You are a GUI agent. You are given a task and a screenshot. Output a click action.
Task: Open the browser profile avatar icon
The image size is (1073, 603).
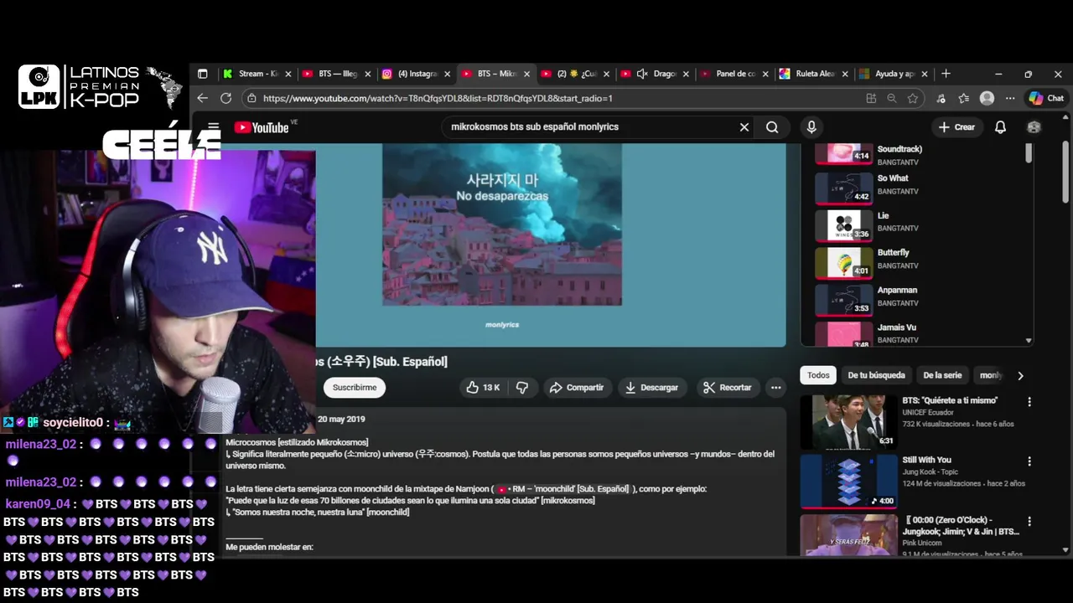tap(987, 98)
